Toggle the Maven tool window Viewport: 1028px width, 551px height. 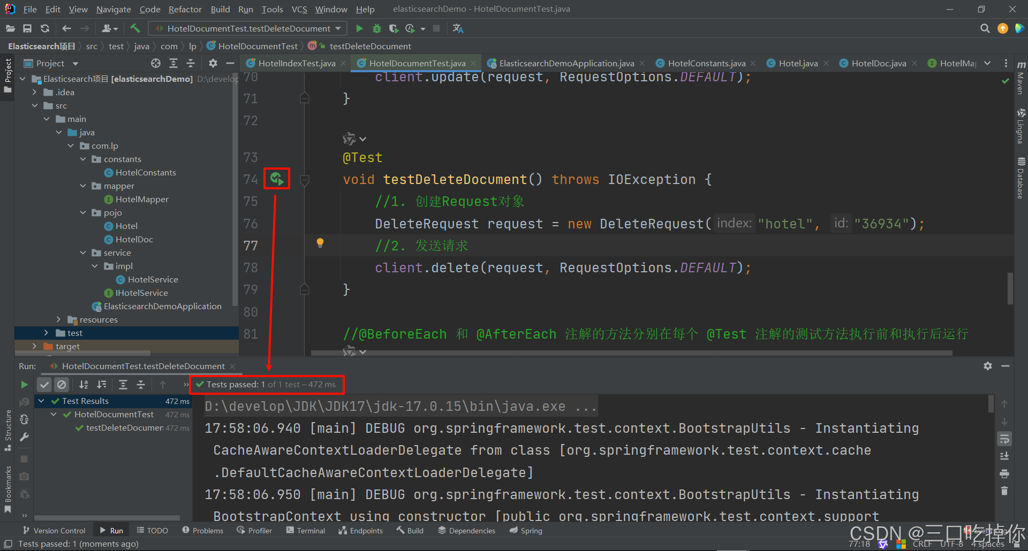point(1021,79)
